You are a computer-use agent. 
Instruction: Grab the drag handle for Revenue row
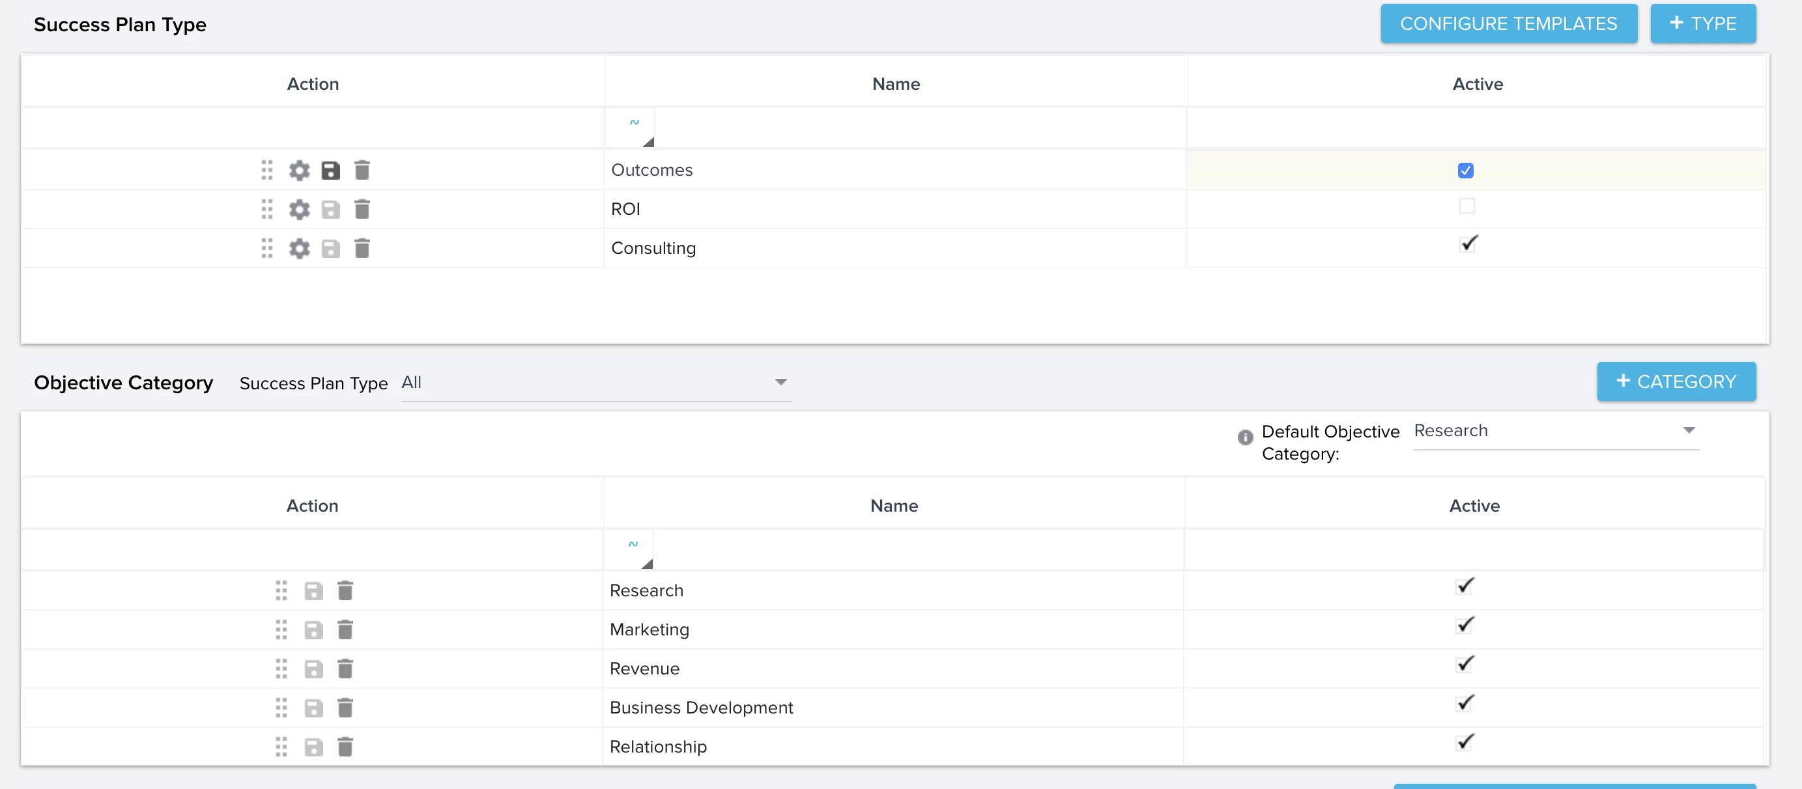click(x=281, y=669)
